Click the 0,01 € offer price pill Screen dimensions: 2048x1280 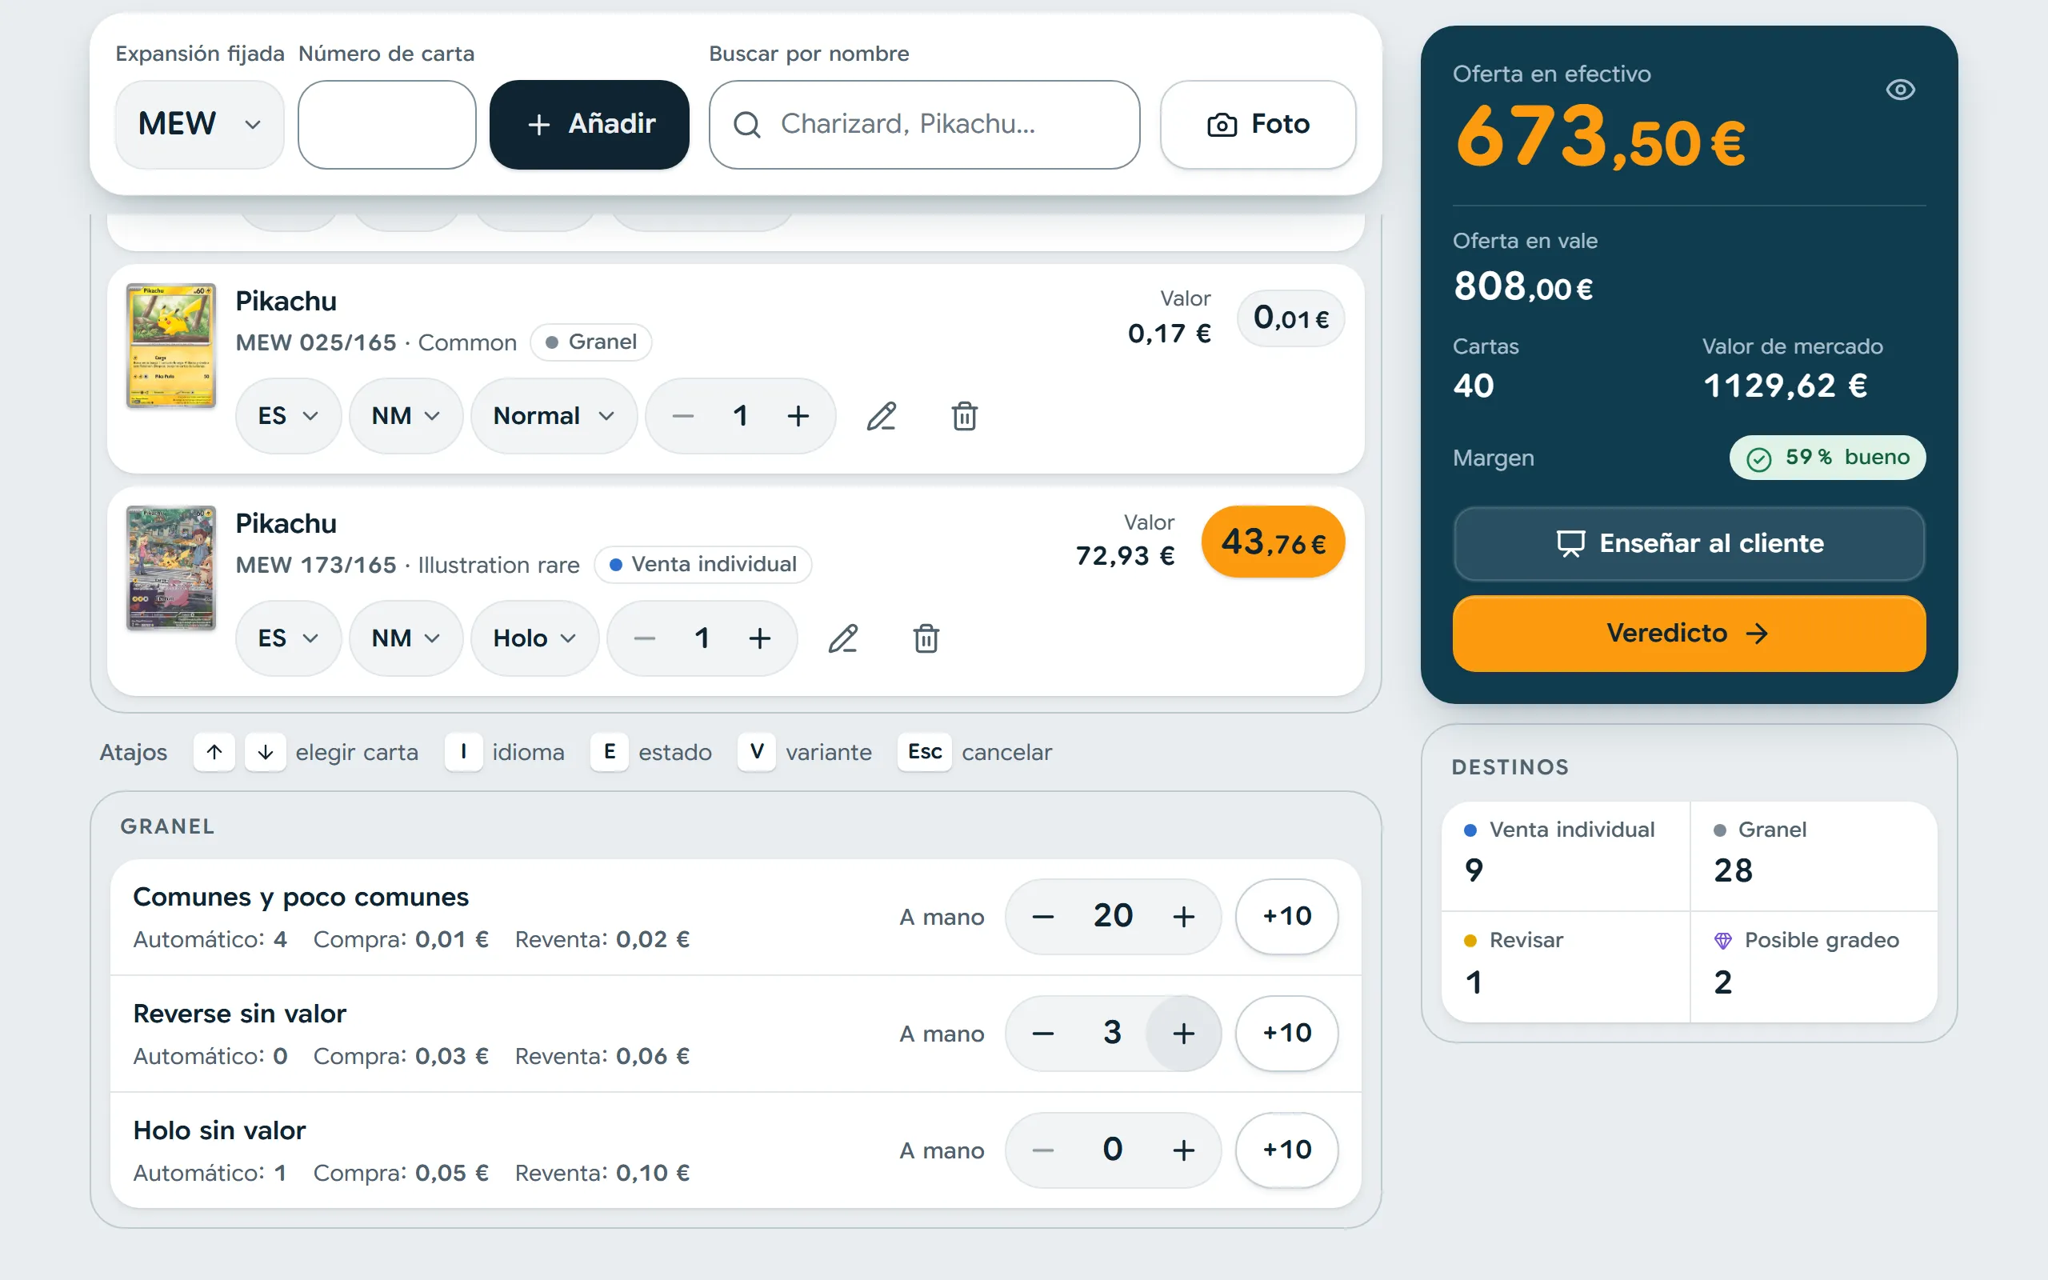coord(1290,318)
